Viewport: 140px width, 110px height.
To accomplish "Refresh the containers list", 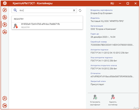I will [80, 10].
